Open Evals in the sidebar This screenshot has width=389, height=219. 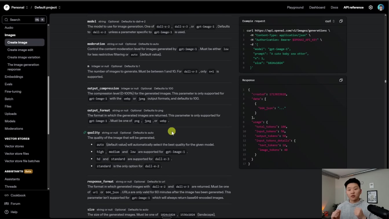click(x=8, y=84)
